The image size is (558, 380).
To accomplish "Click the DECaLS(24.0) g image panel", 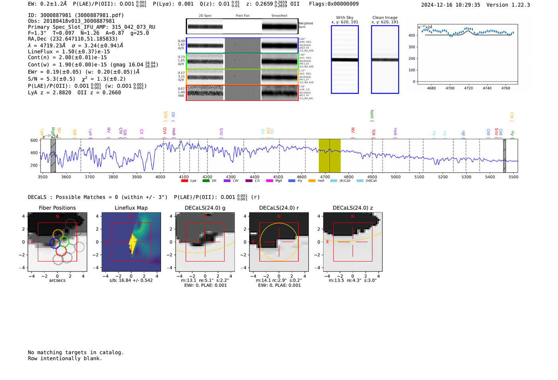I will point(205,242).
